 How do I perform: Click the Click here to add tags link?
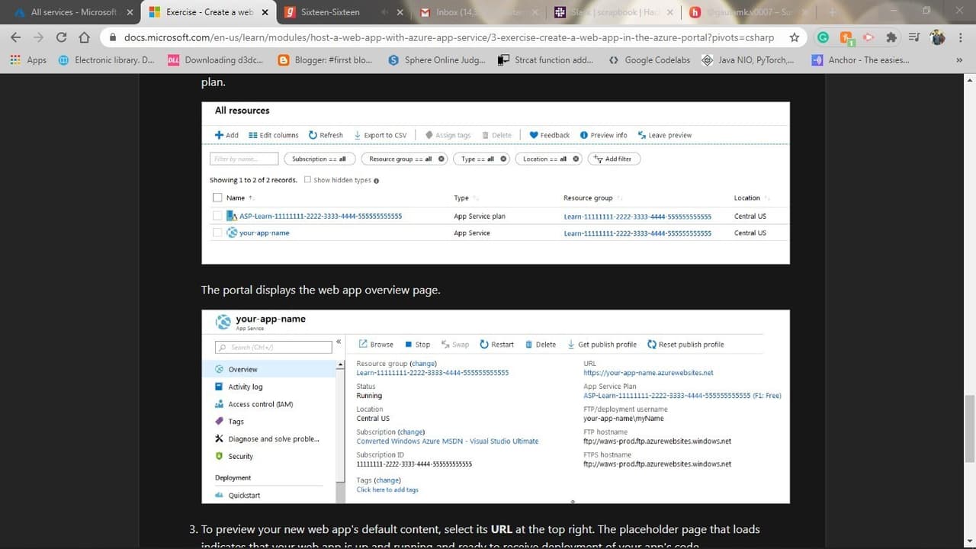[x=387, y=490]
